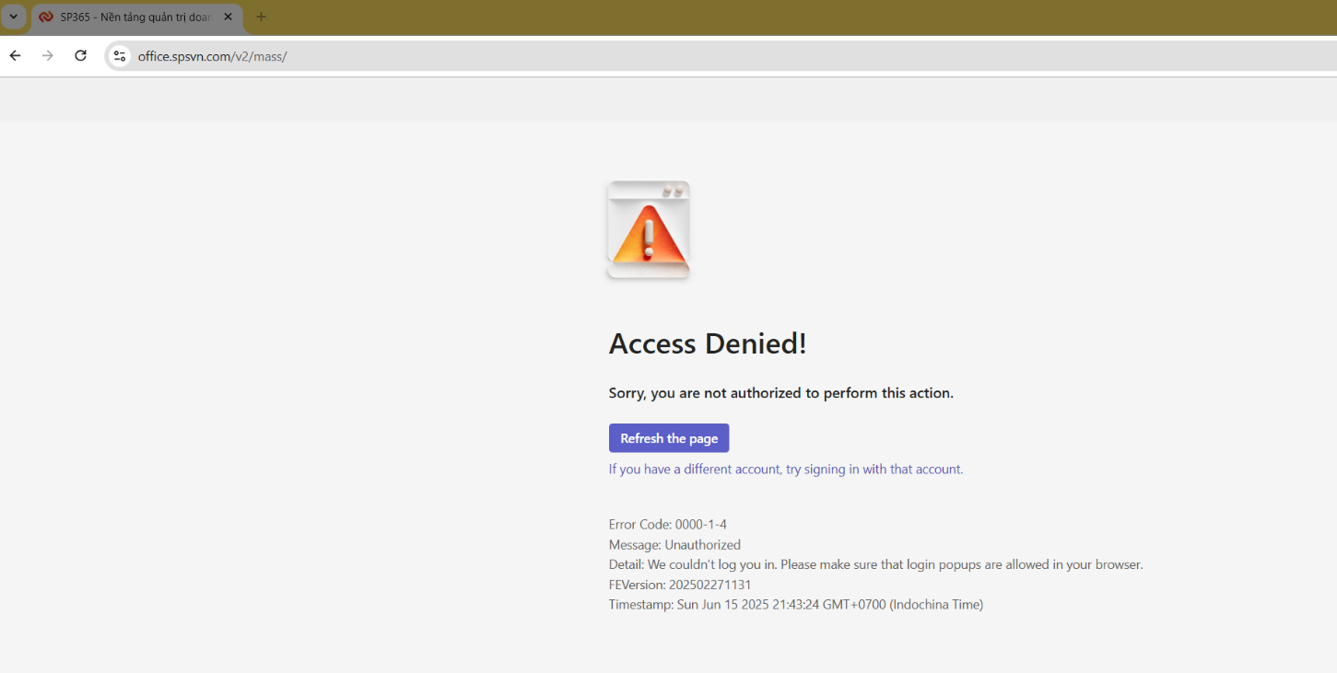Click the browser forward arrow
Image resolution: width=1337 pixels, height=673 pixels.
[48, 56]
